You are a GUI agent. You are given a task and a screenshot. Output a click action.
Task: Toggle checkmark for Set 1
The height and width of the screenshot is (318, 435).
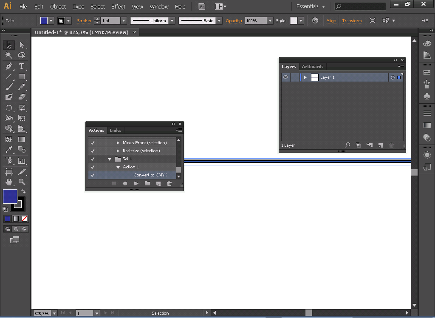point(93,159)
